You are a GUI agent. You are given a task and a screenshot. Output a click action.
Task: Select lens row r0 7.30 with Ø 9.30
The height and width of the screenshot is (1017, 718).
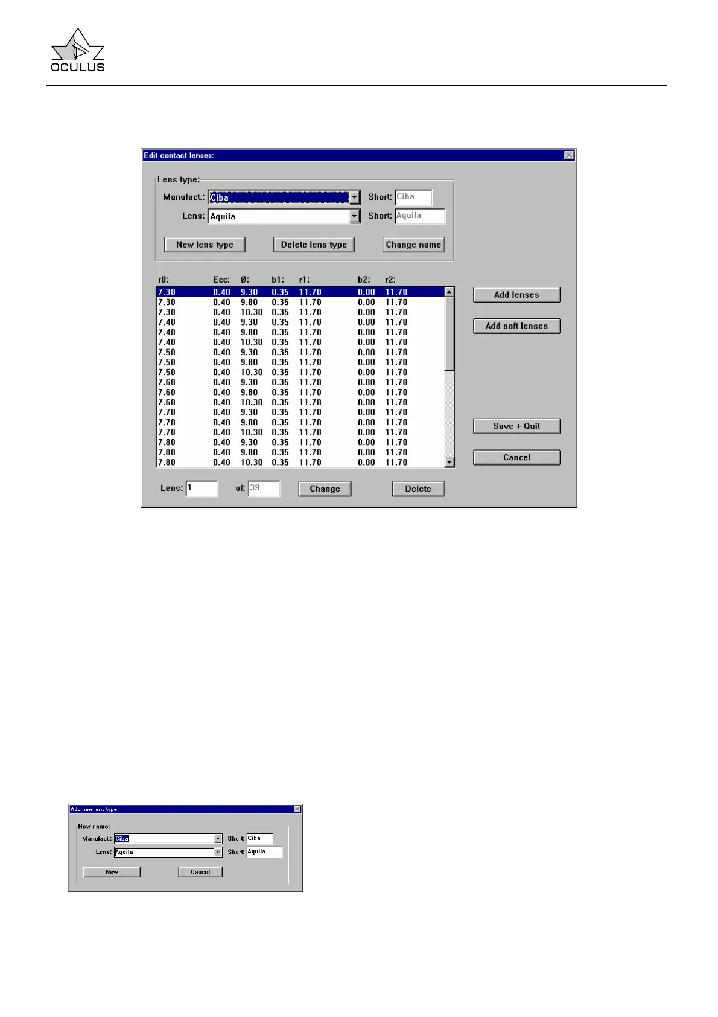tap(300, 292)
